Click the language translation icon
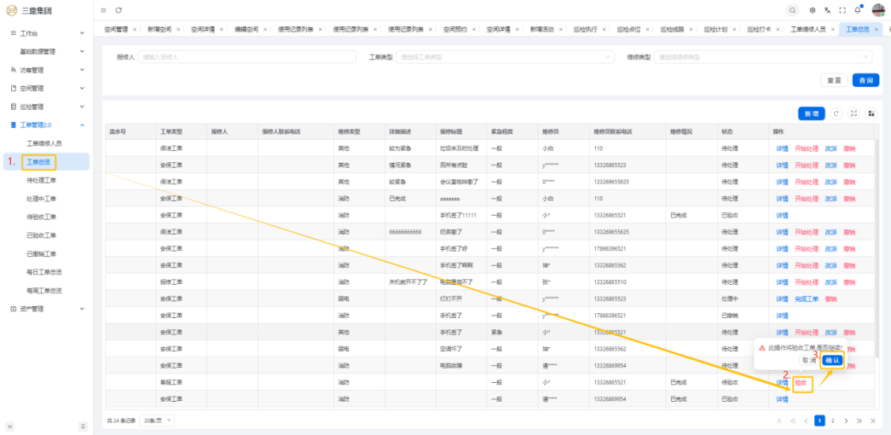The width and height of the screenshot is (891, 435). tap(827, 10)
